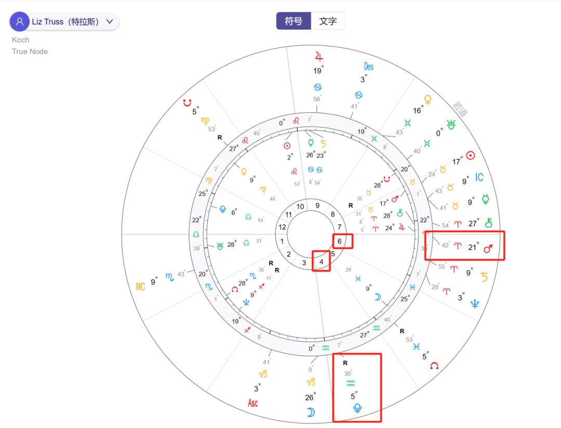This screenshot has height=428, width=561.
Task: Click the Asc ascendant marker at 3° Capricorn
Action: [252, 403]
